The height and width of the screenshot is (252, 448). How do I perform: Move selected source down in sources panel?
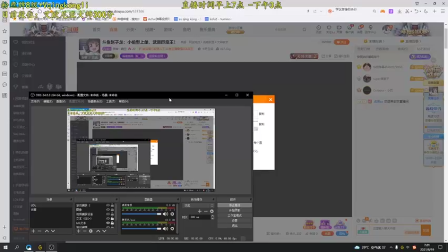(104, 231)
